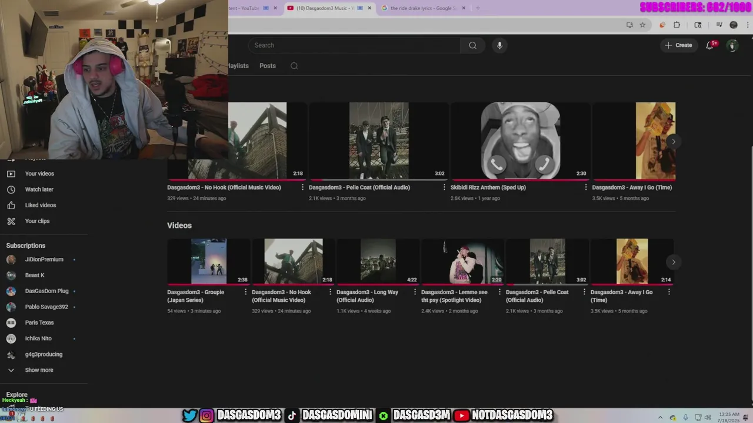This screenshot has width=753, height=423.
Task: Open the notifications bell
Action: pyautogui.click(x=709, y=45)
